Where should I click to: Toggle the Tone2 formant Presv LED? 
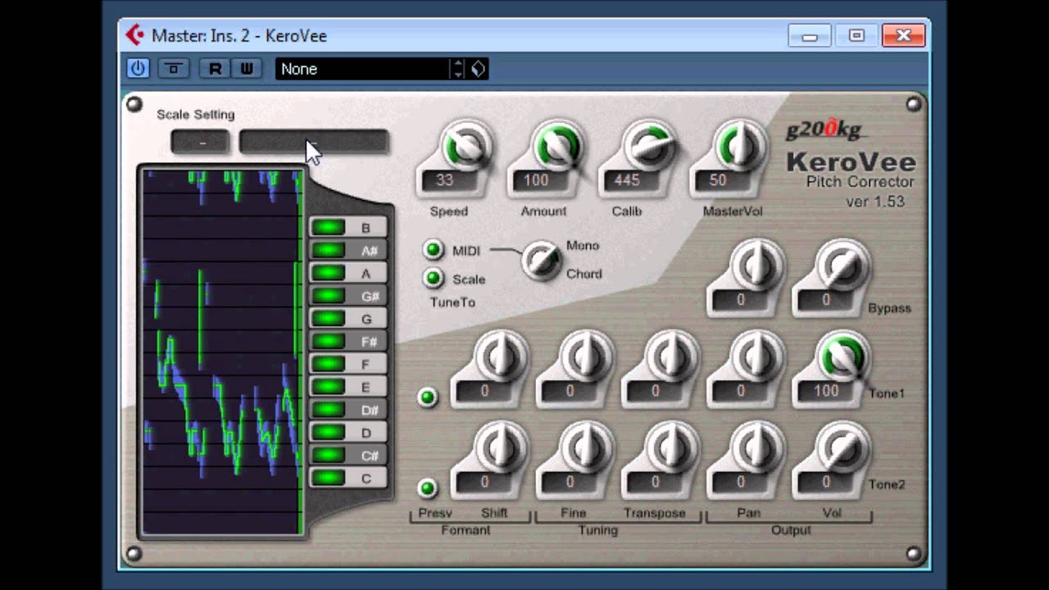pyautogui.click(x=427, y=488)
